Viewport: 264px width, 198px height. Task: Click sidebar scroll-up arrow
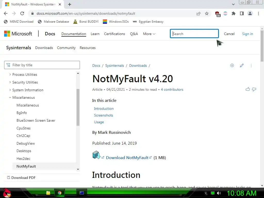pos(78,73)
